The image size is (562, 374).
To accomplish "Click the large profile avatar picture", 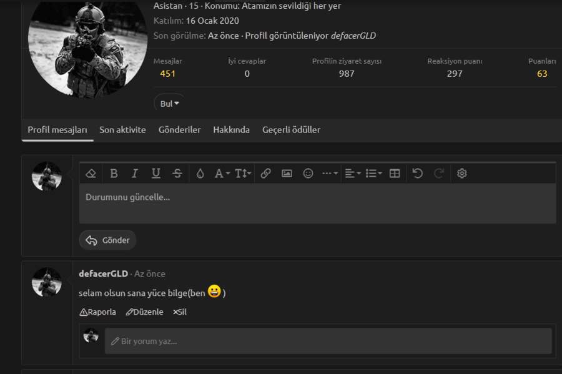I will click(88, 45).
